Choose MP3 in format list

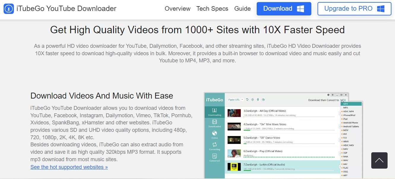coord(345,107)
